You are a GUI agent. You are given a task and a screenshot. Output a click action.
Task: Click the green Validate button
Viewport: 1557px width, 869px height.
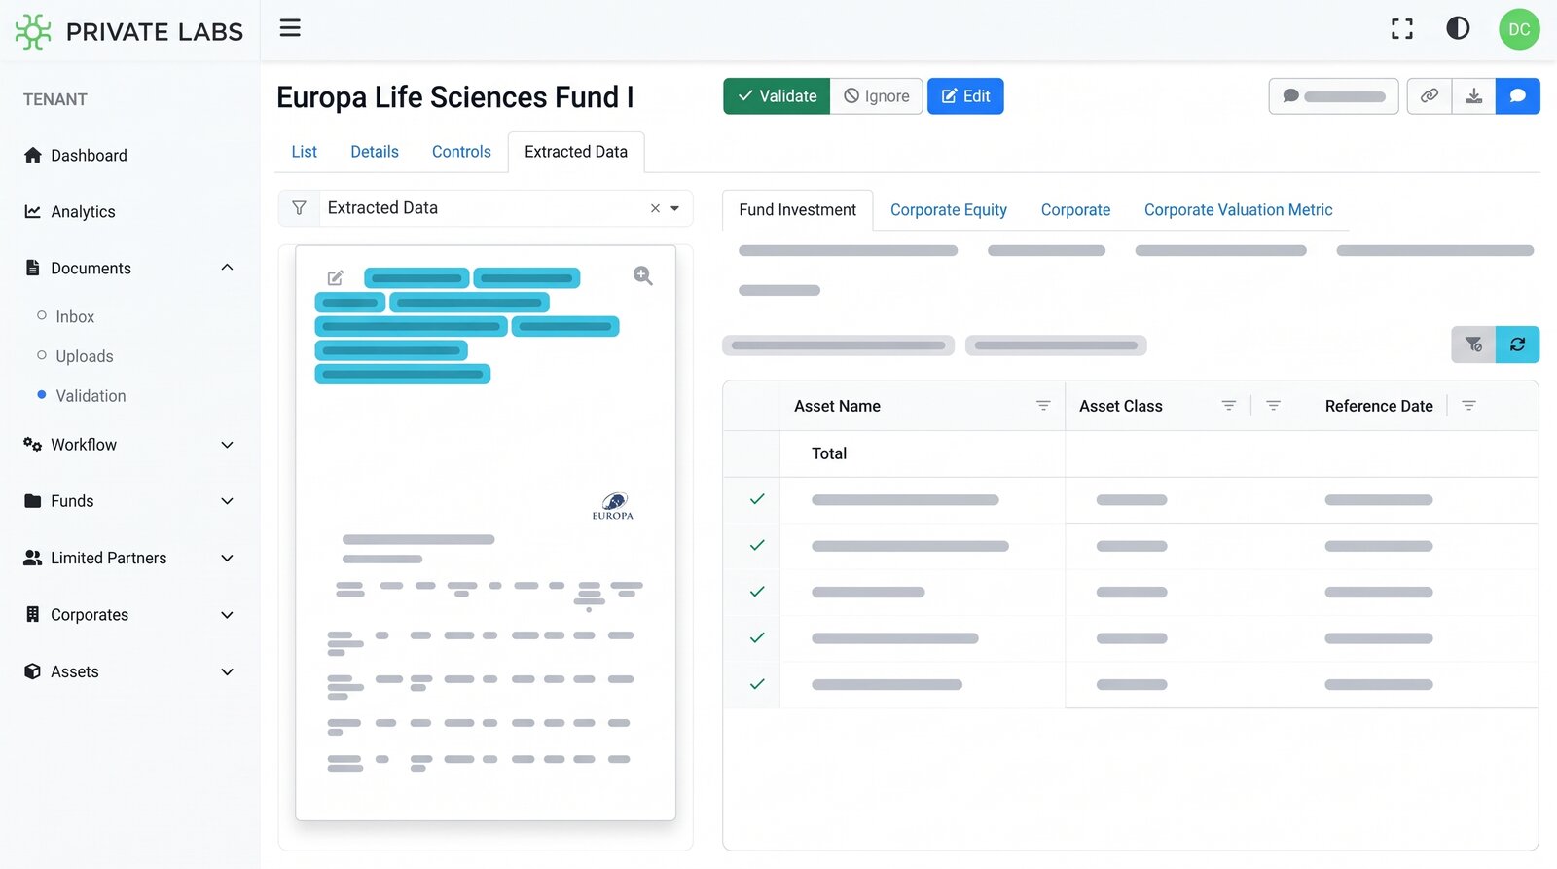[x=777, y=96]
